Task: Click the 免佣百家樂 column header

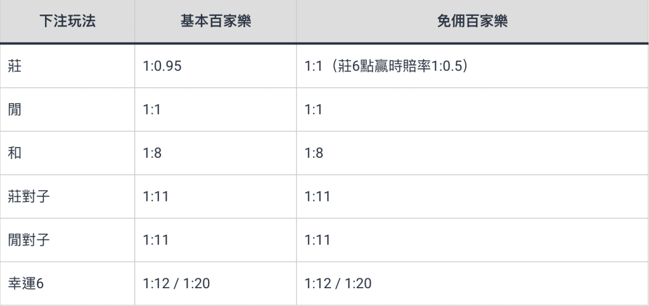Action: click(472, 22)
